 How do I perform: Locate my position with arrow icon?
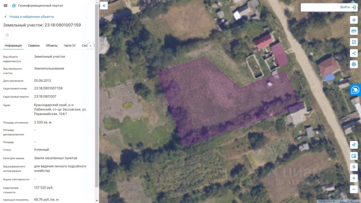point(354,145)
